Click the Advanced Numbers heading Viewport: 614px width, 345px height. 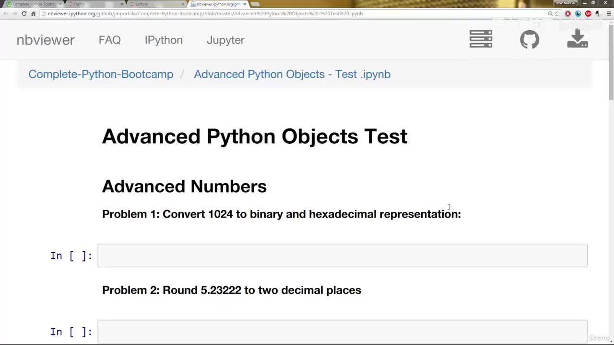(184, 186)
